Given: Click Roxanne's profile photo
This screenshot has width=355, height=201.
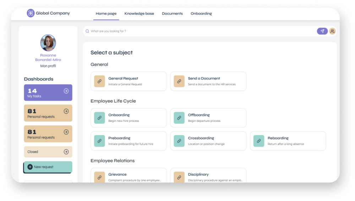Looking at the screenshot, I should [48, 43].
